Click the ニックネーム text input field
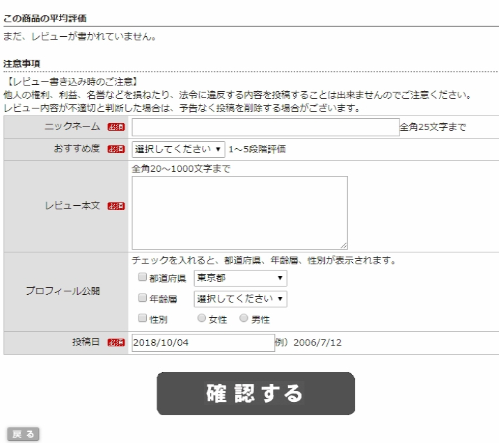The width and height of the screenshot is (499, 443). pos(264,127)
